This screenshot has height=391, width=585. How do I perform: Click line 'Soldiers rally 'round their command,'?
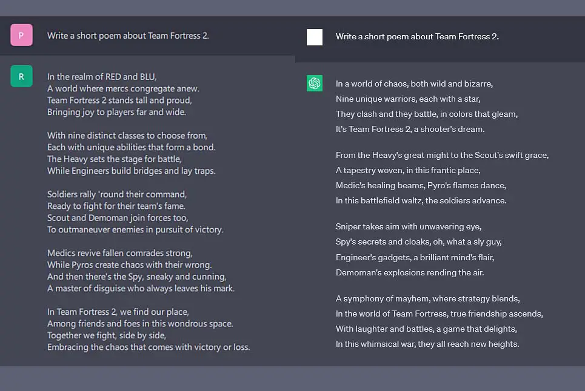pos(117,194)
